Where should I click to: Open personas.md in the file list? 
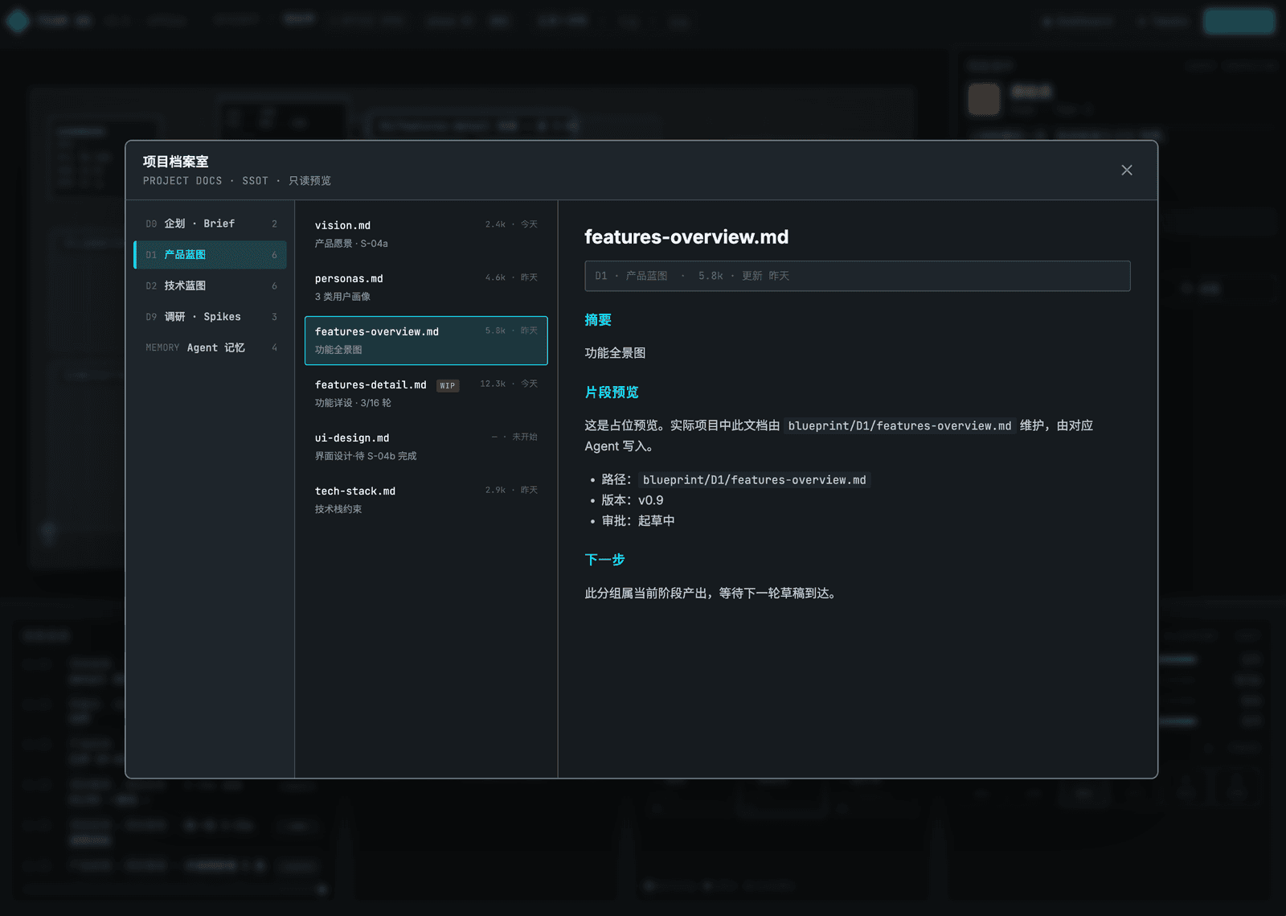point(426,287)
